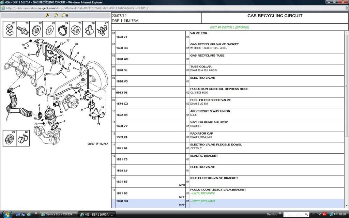Click POLLUTION CONTROL DEPRESS HOSE description
Viewport: 349px width, 218px height.
pos(219,89)
